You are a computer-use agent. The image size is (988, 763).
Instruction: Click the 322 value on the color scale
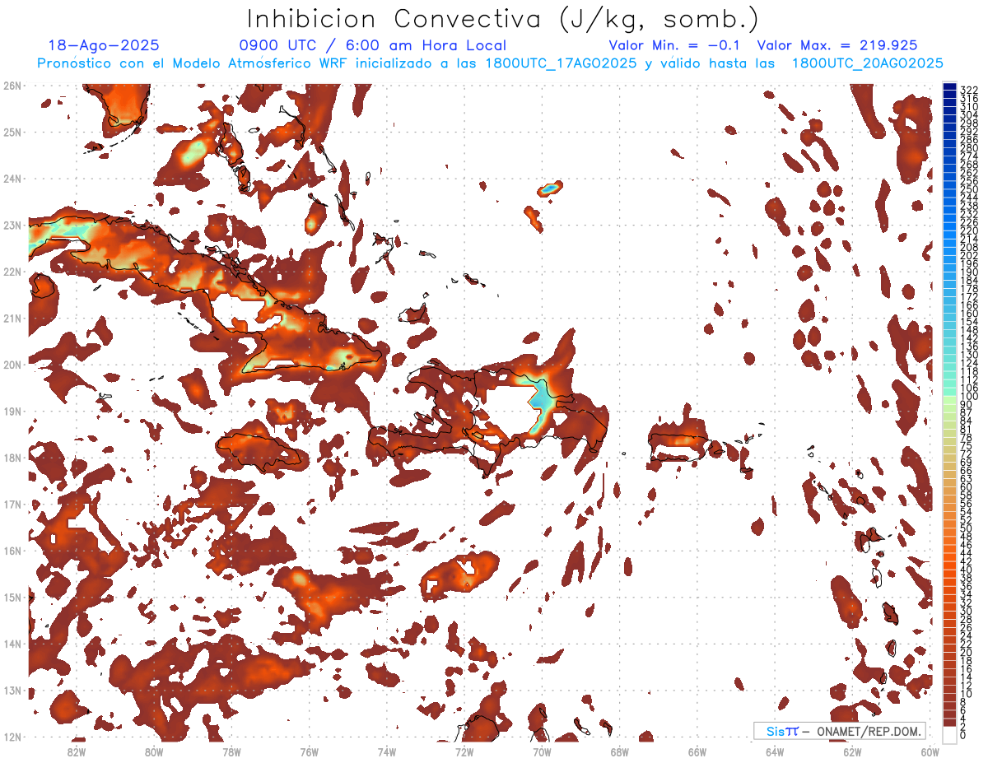pos(968,90)
